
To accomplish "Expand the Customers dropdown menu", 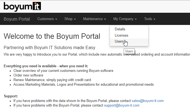I will tap(47, 19).
